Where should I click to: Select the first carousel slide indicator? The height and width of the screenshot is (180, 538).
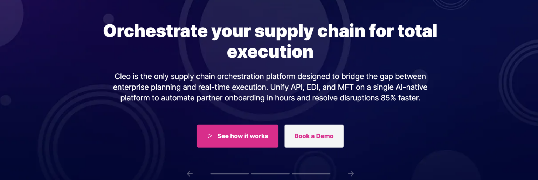(x=229, y=174)
